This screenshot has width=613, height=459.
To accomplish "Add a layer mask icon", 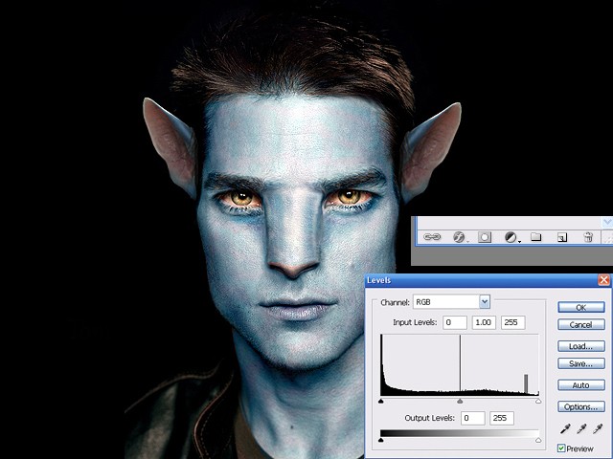I will tap(485, 237).
